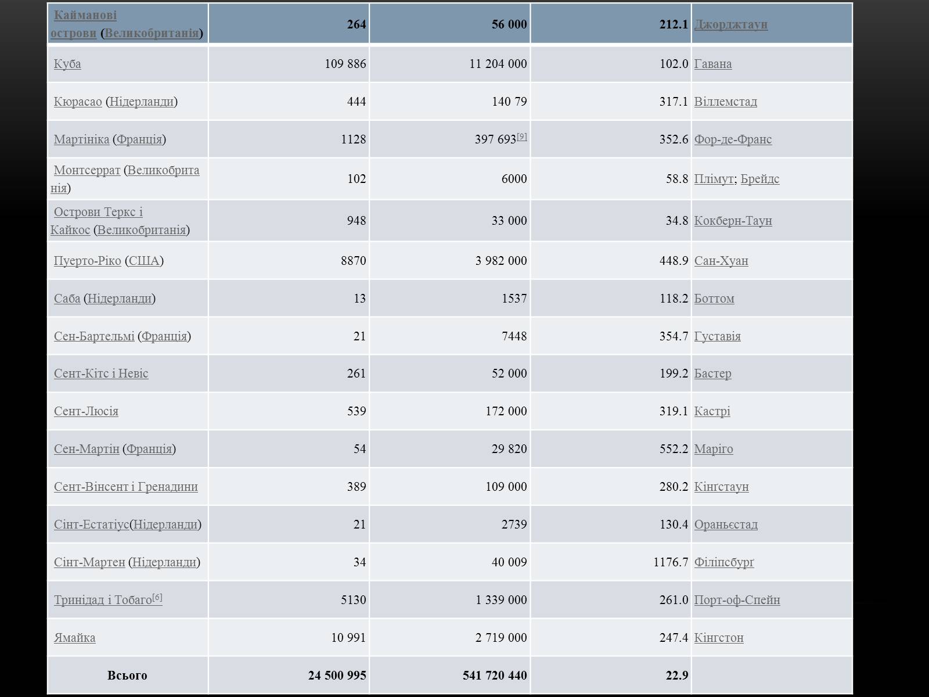The width and height of the screenshot is (929, 697).
Task: Click footnote reference [9] beside Martinique population
Action: click(522, 136)
